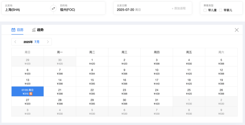Image resolution: width=245 pixels, height=125 pixels.
Task: Select July 2 in the calendar
Action: [124, 61]
